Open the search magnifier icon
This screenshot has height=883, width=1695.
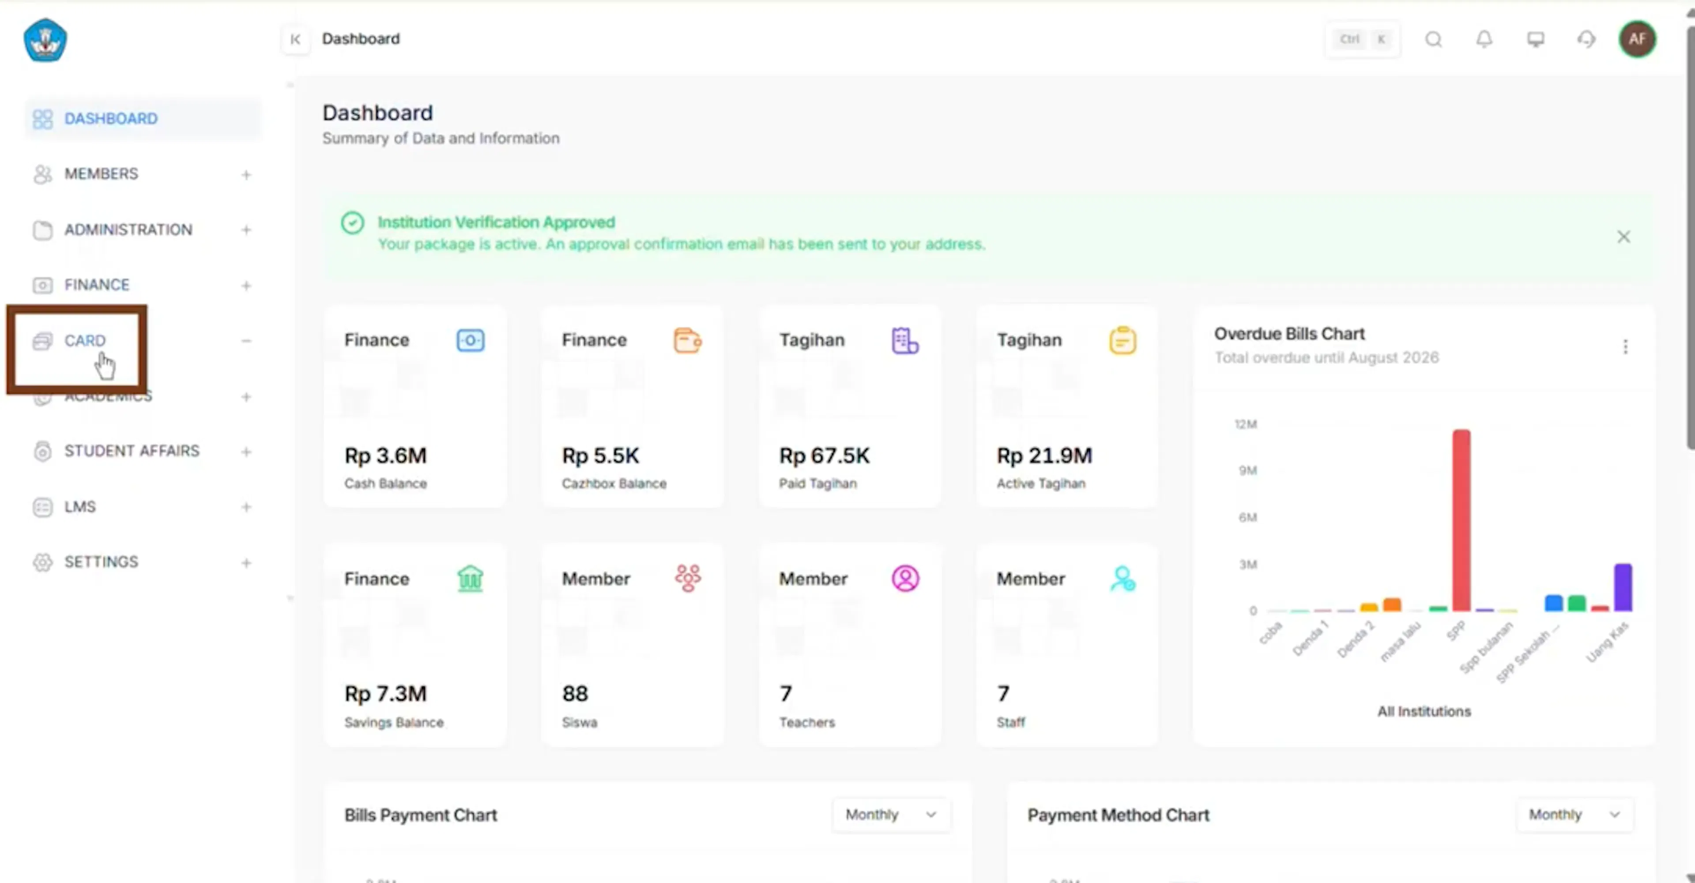click(1433, 39)
